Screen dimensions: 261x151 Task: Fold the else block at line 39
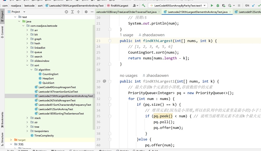110,139
